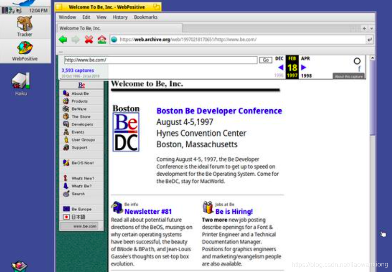
Task: Stop loading with the red X
Action: pyautogui.click(x=89, y=39)
